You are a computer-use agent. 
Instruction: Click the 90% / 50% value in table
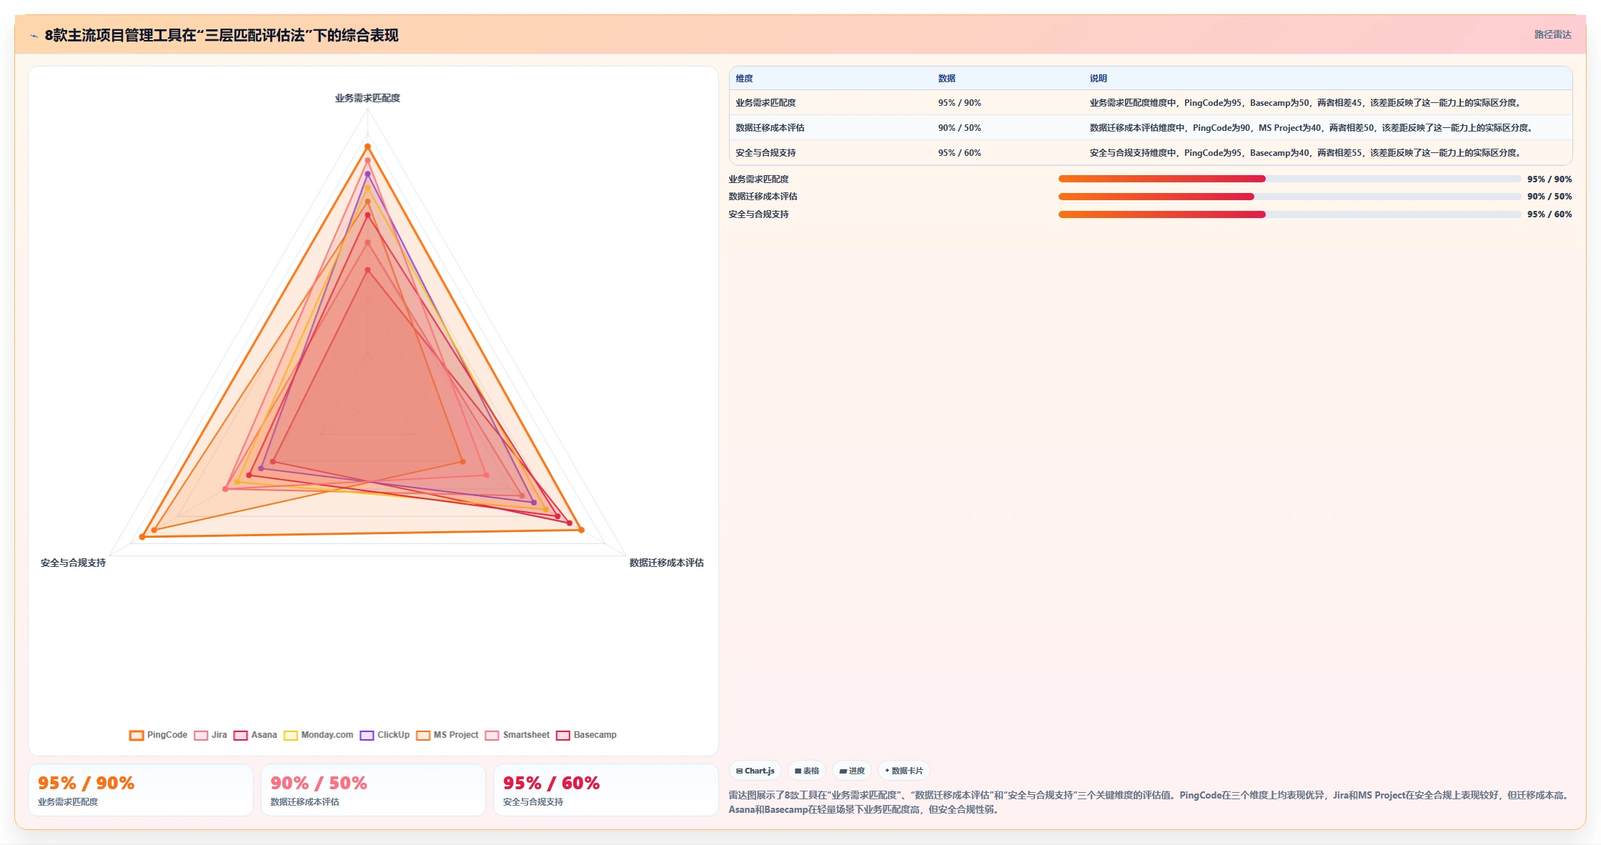click(959, 127)
